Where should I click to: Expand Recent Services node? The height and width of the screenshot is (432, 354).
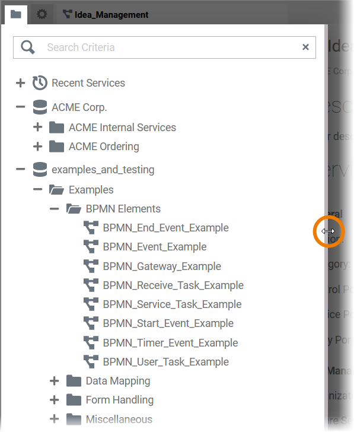point(20,83)
